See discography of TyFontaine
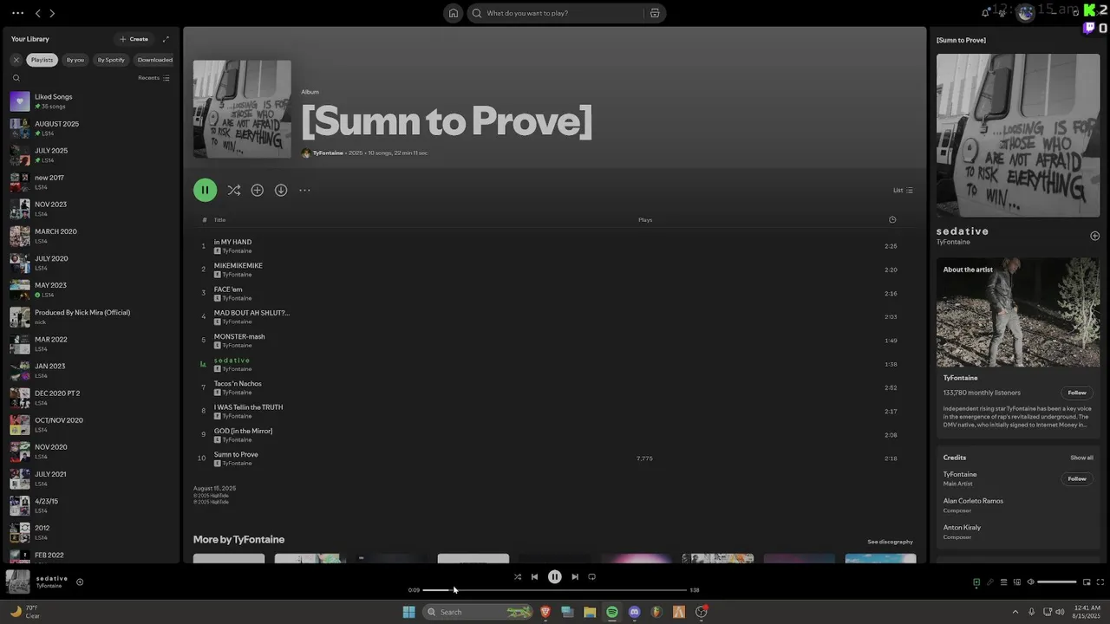Screen dimensions: 1110x624 pyautogui.click(x=890, y=542)
